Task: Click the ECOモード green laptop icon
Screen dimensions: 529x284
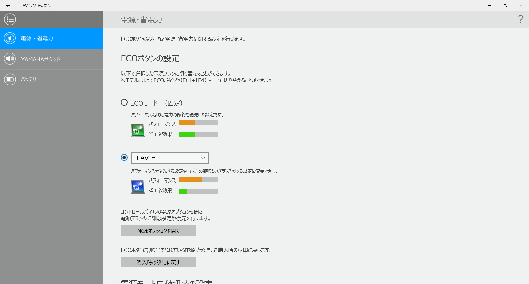Action: pos(138,130)
